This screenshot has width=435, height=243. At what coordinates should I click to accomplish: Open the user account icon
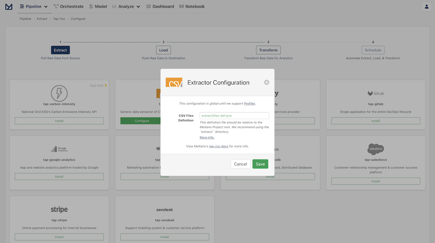(x=427, y=7)
